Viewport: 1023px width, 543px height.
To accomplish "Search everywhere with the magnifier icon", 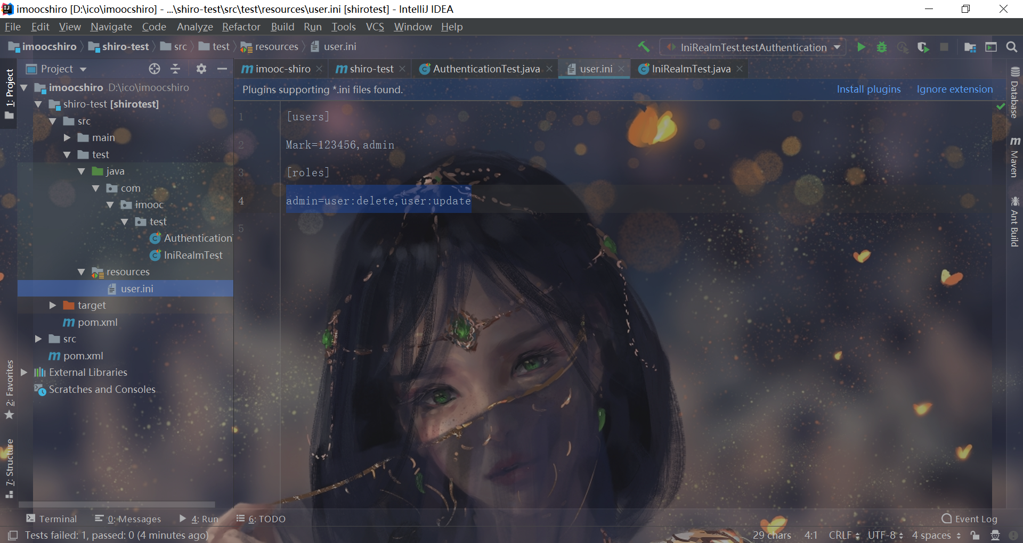I will 1011,47.
